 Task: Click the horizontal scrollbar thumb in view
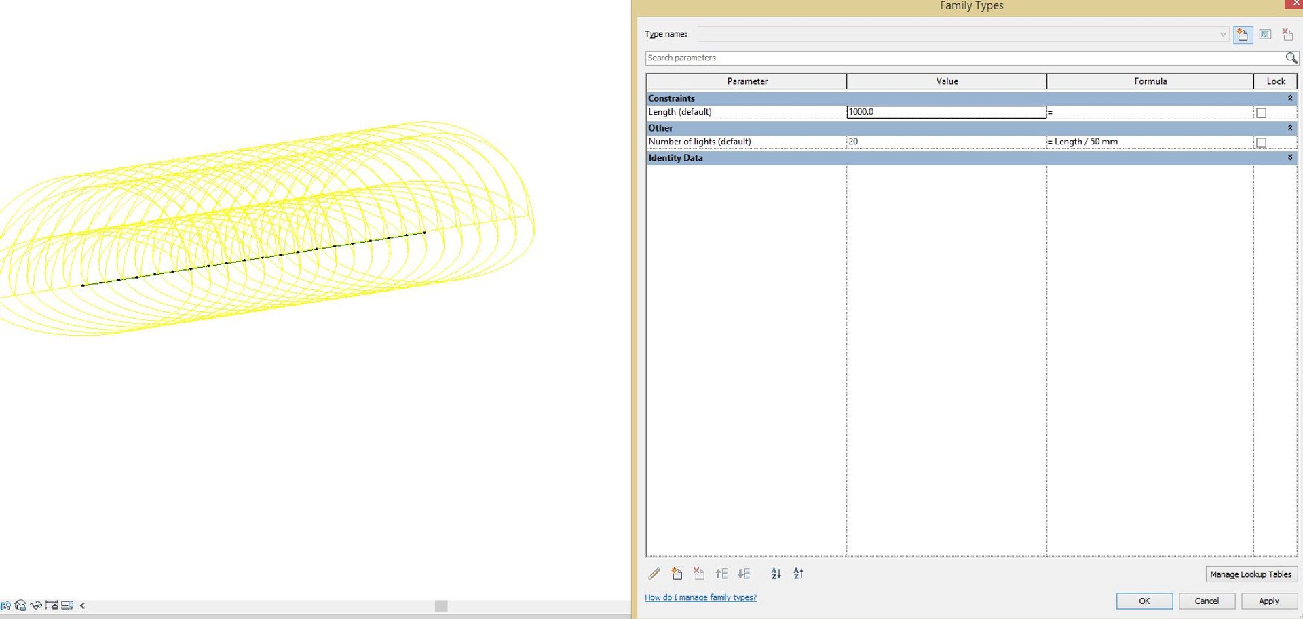tap(441, 605)
